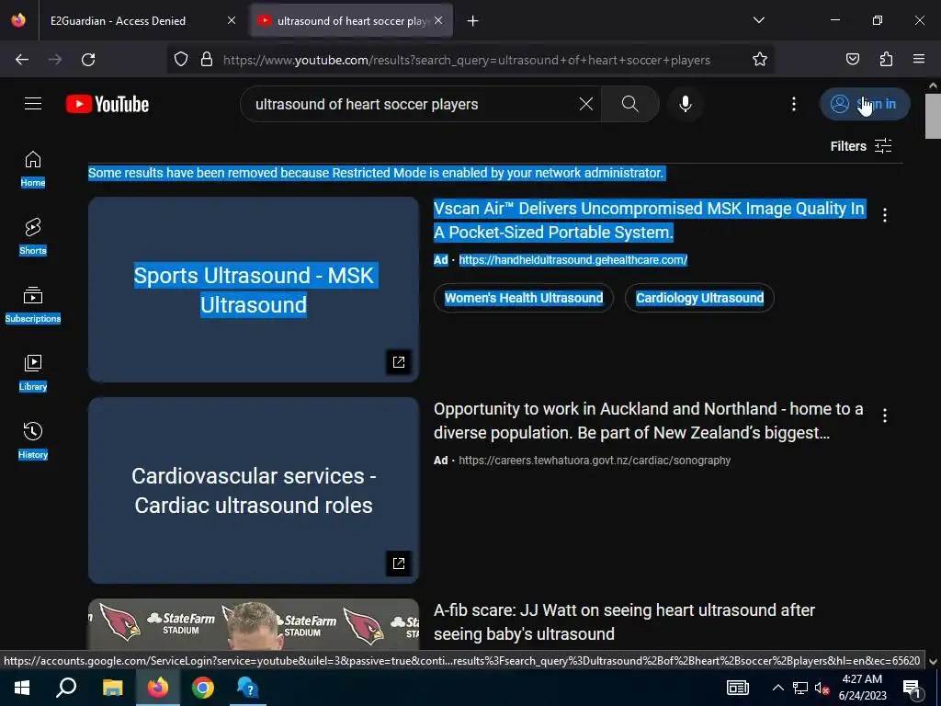
Task: Show hidden system tray icons
Action: (x=777, y=688)
